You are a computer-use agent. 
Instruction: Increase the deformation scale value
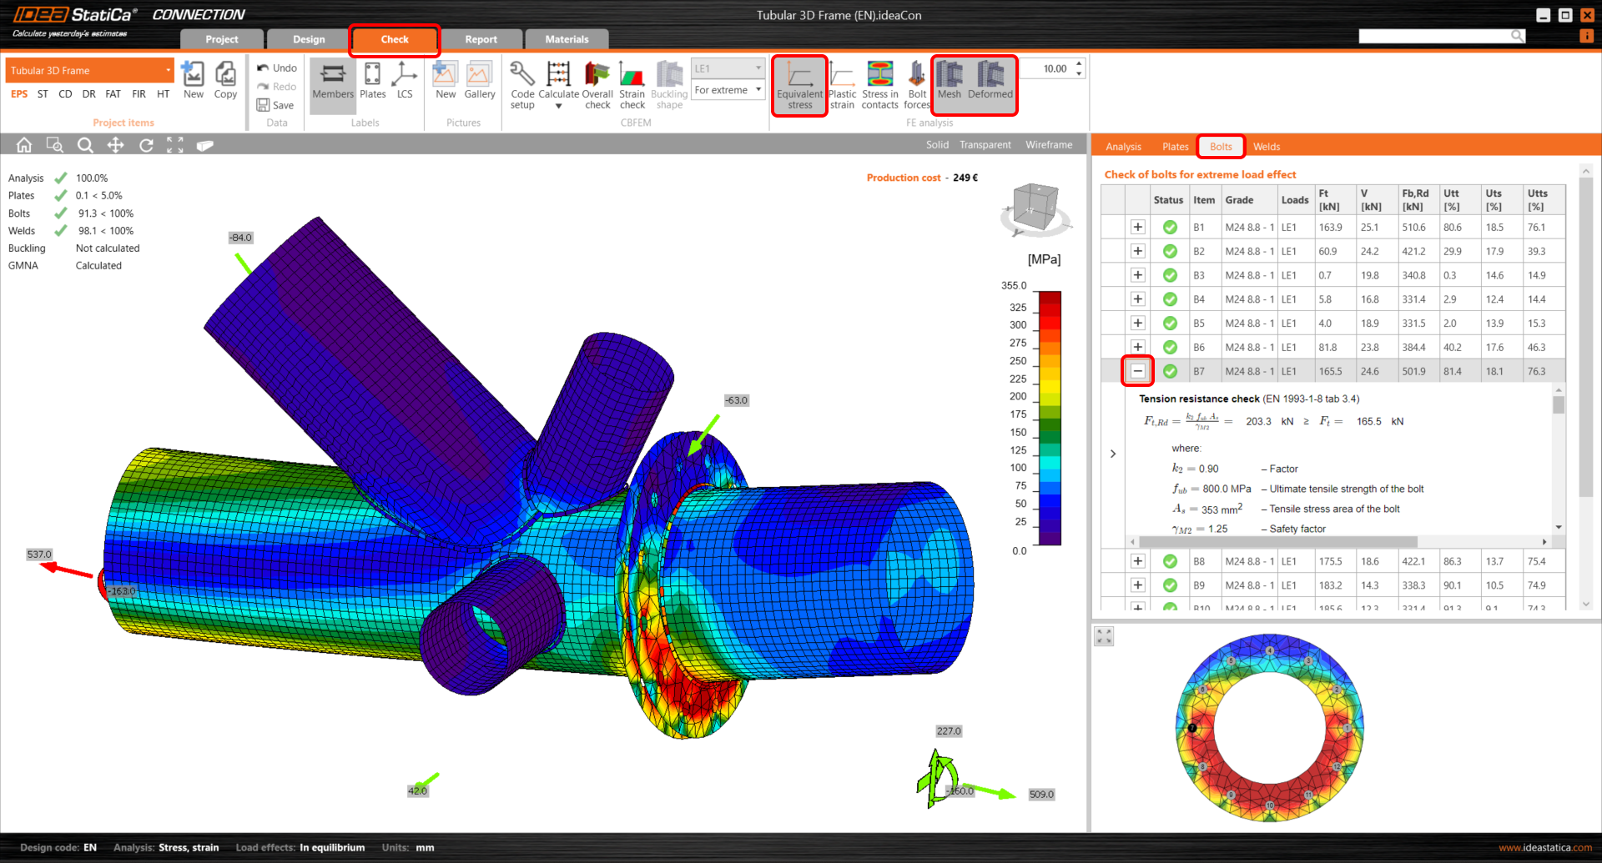[1079, 63]
